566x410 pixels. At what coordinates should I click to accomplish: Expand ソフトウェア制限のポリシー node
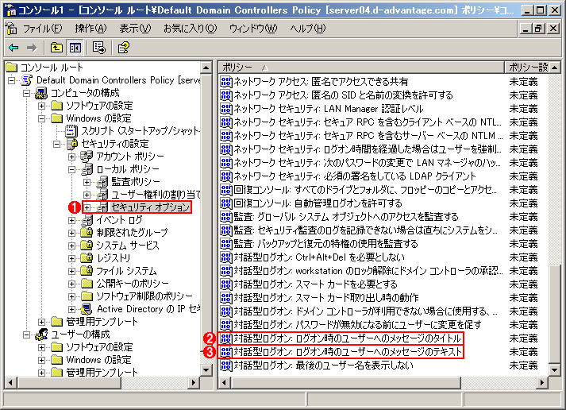tap(71, 296)
